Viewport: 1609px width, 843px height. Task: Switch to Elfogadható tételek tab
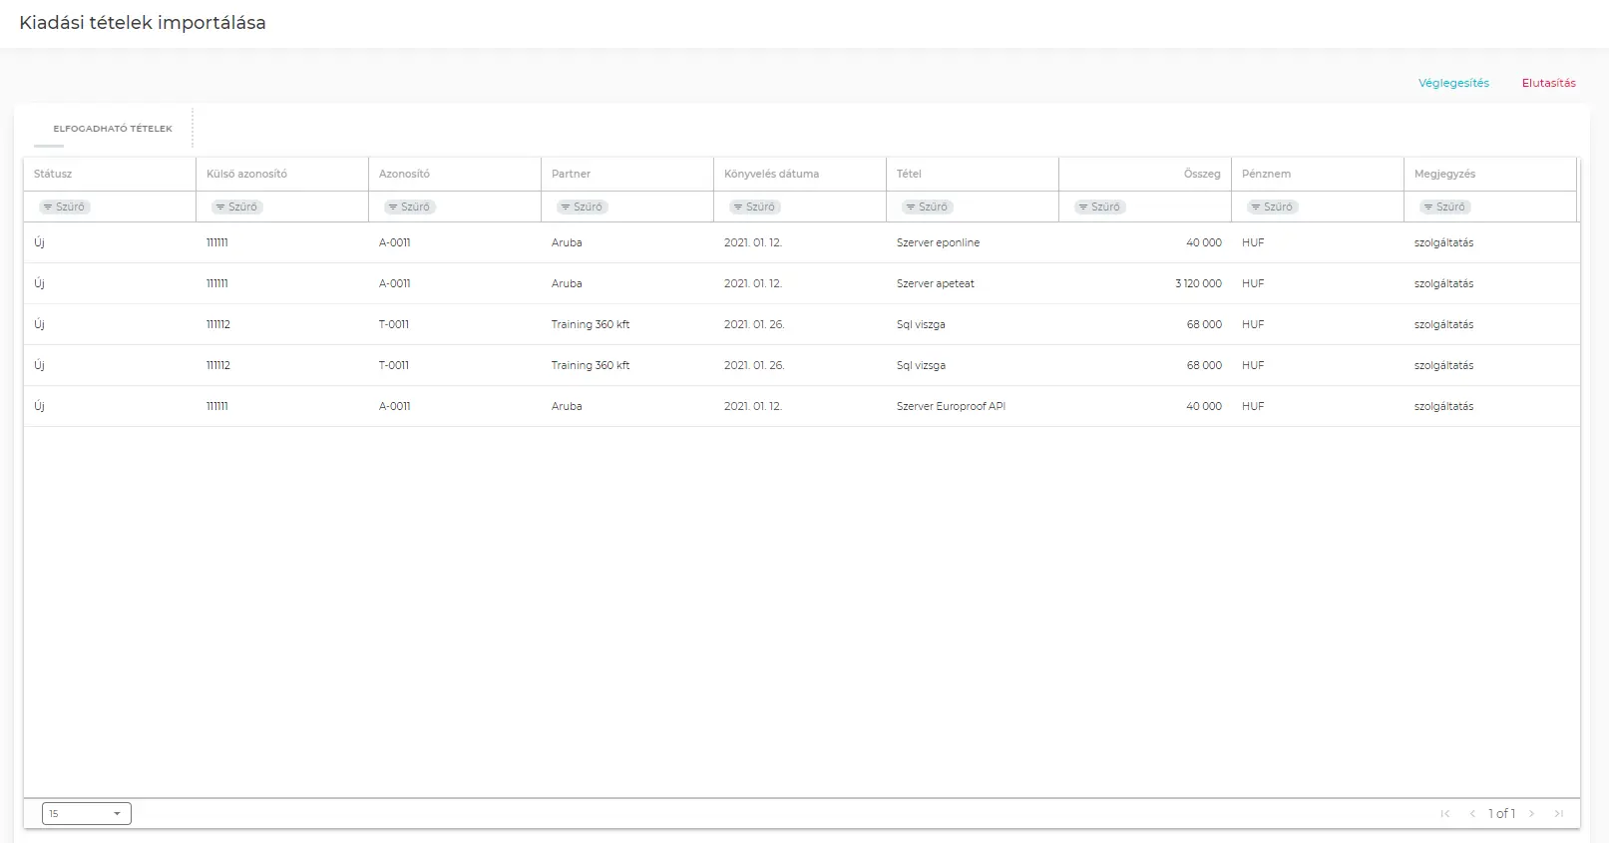tap(113, 129)
